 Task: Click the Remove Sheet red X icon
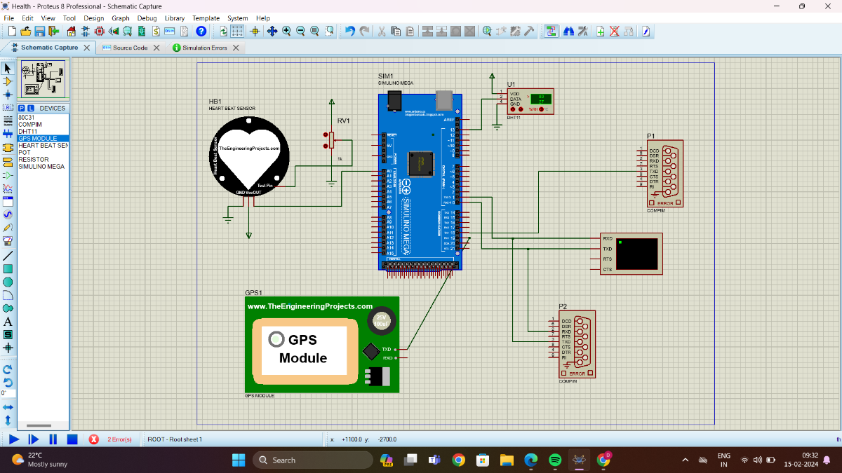pos(615,32)
